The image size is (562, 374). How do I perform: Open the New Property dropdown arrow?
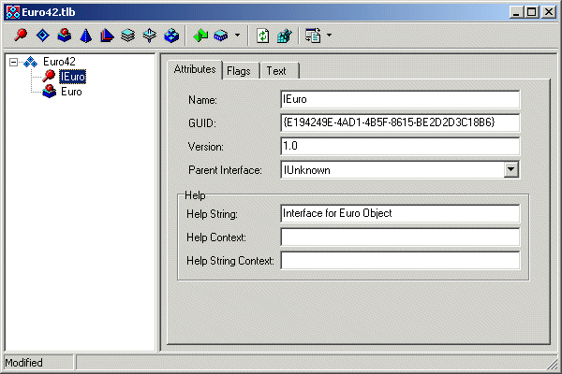coord(237,36)
